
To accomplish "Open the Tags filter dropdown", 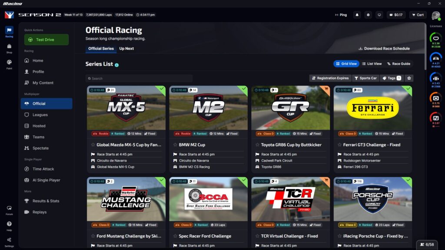I will coord(392,78).
